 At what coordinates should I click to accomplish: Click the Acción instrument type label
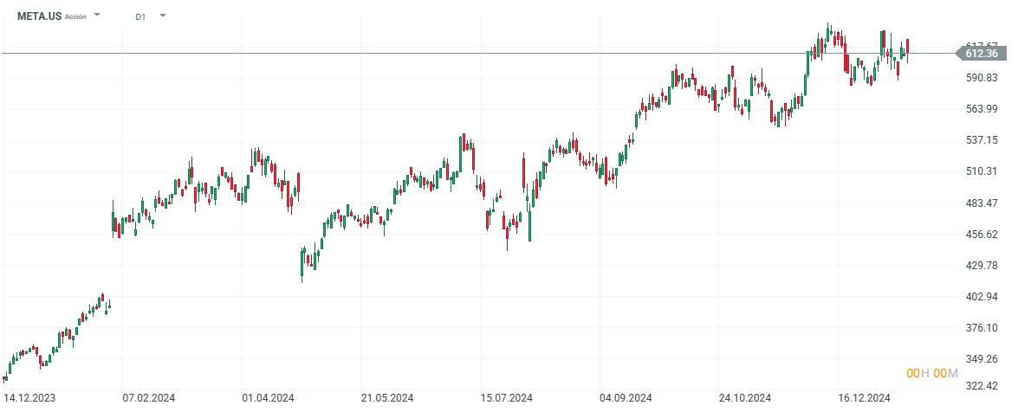[75, 16]
